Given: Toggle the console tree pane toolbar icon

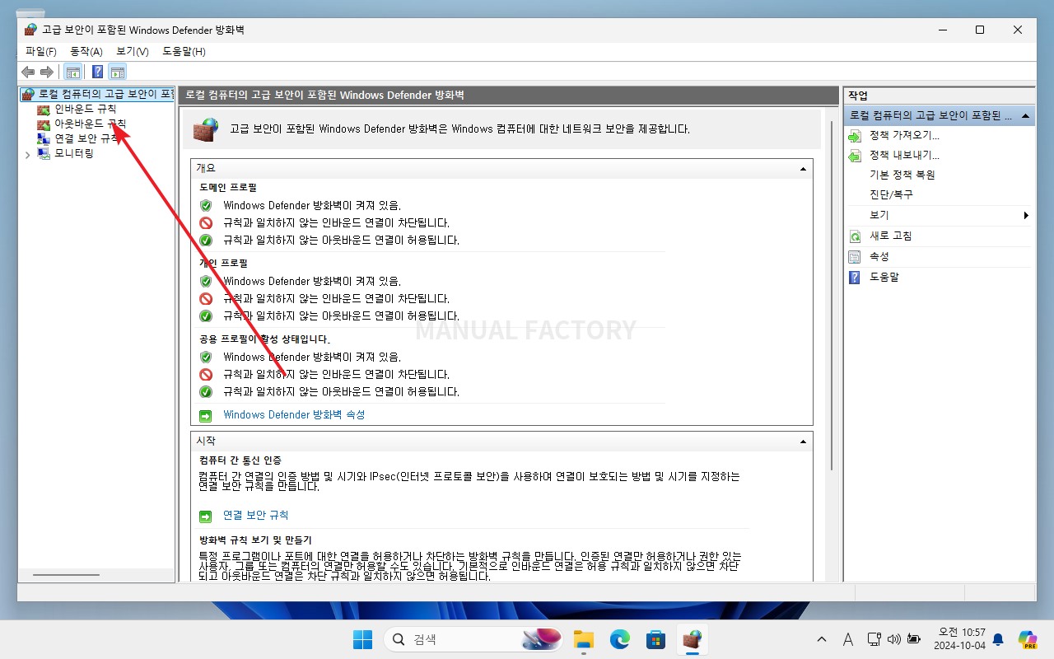Looking at the screenshot, I should point(73,72).
